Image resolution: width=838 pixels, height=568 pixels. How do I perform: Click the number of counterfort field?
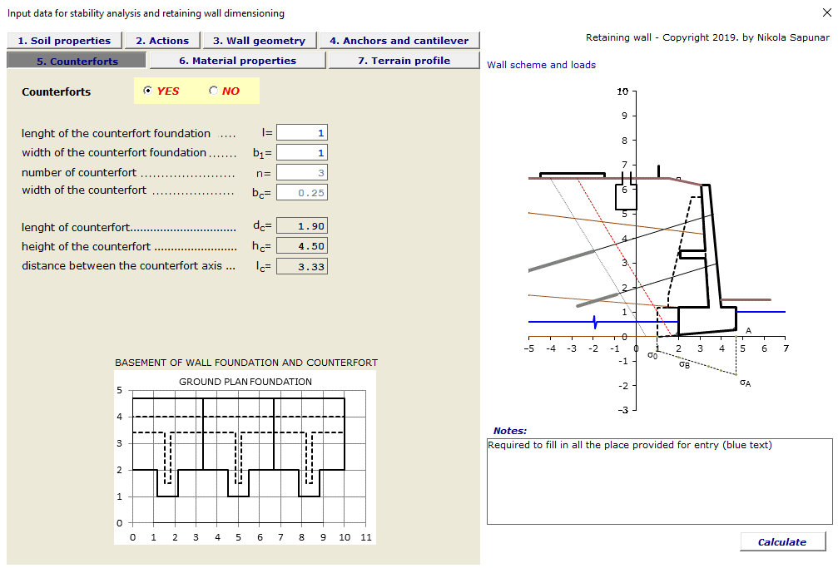[x=302, y=173]
